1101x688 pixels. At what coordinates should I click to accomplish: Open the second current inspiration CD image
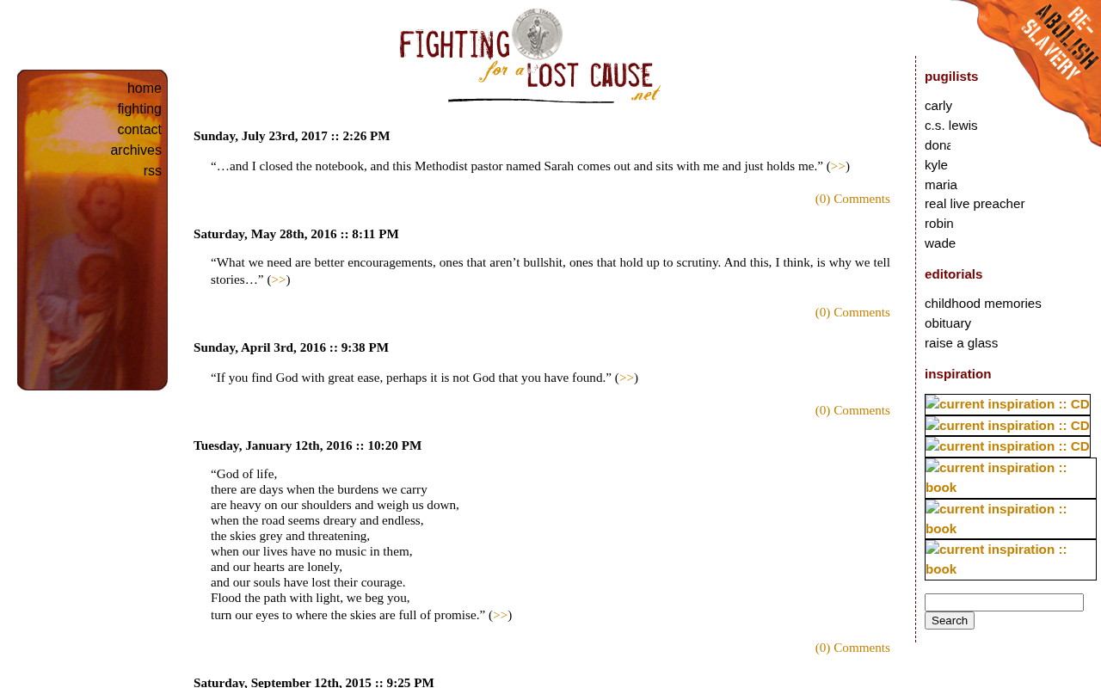click(x=1007, y=426)
